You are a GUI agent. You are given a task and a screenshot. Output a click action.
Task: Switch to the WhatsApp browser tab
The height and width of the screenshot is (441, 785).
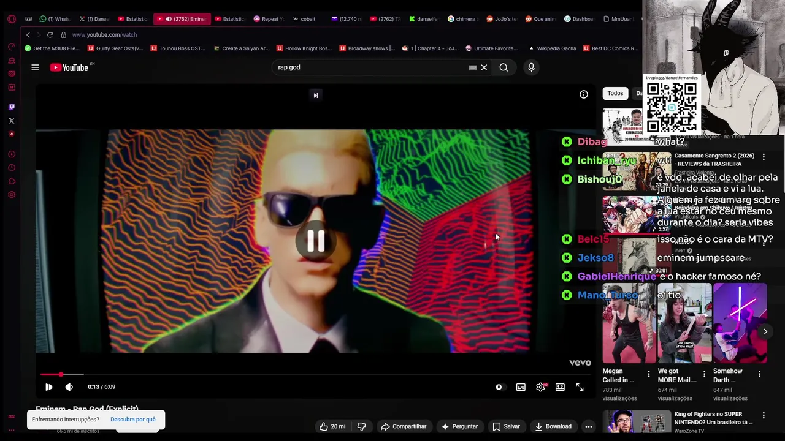[x=55, y=19]
